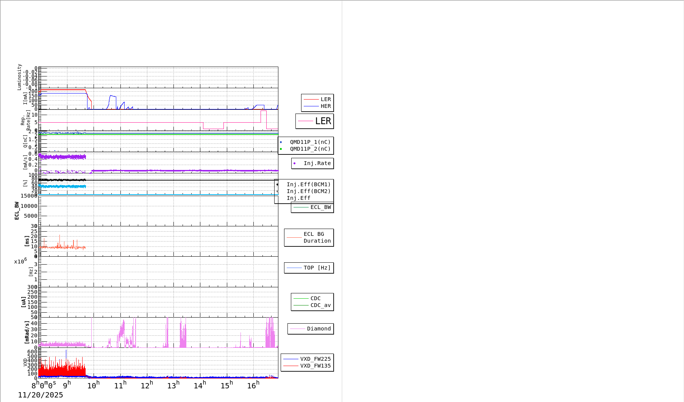
Task: Click the Luminosity y-axis title
Action: pos(19,77)
